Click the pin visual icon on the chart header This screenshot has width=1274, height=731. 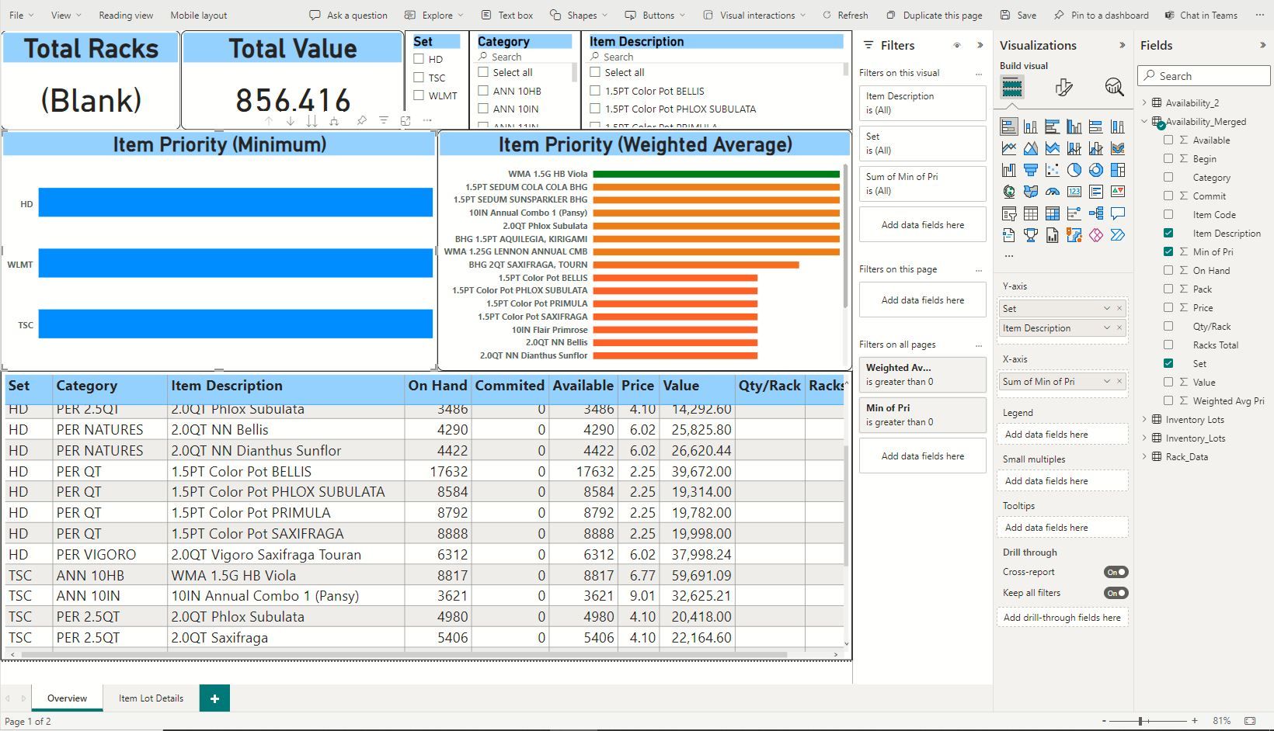(x=361, y=120)
